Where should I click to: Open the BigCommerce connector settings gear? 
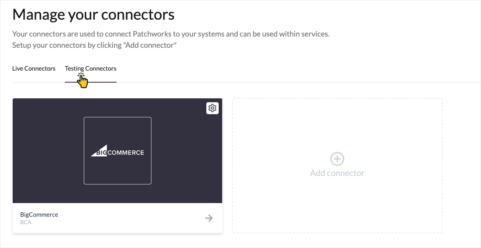point(212,108)
